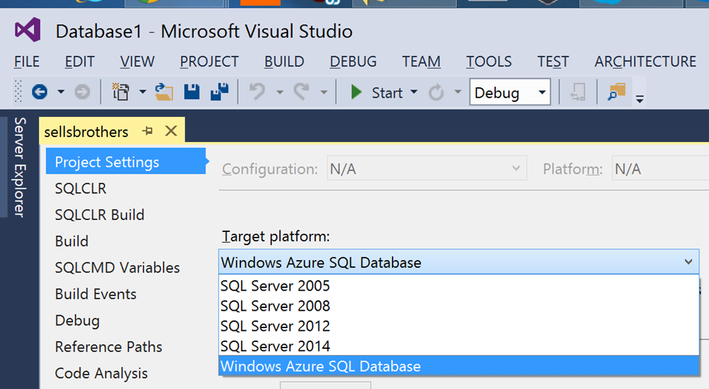709x389 pixels.
Task: Choose SQL Server 2008 target platform
Action: (x=459, y=306)
